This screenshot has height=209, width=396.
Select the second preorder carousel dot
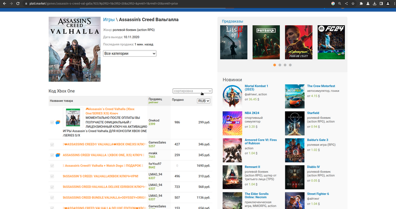point(280,65)
